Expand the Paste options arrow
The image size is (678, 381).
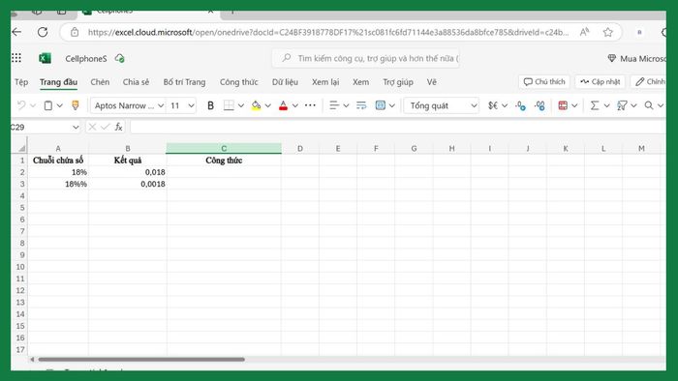pos(60,105)
